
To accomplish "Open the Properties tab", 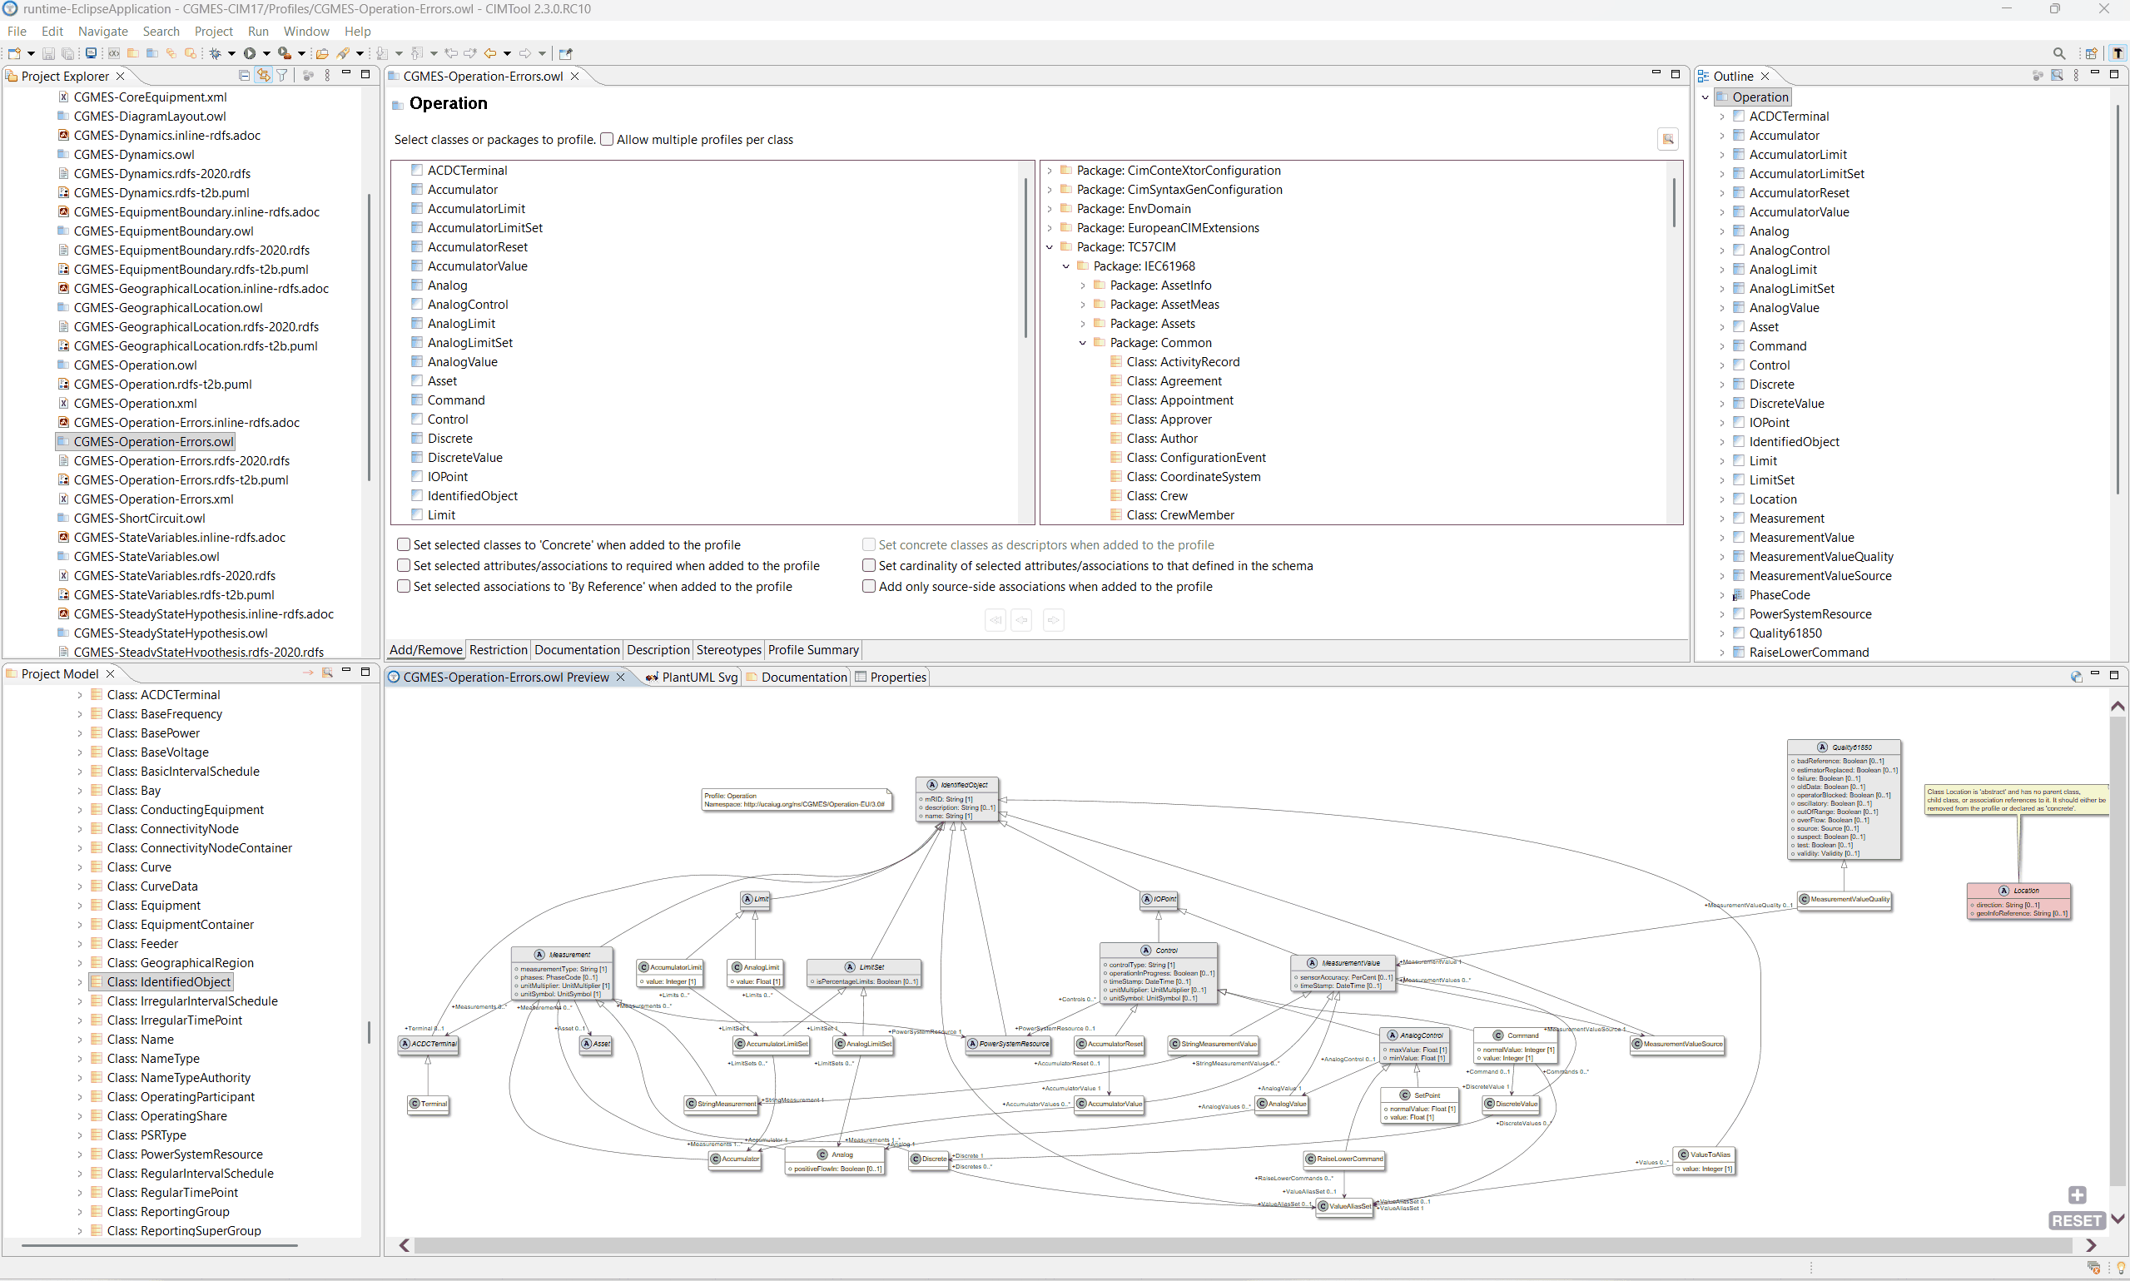I will [x=891, y=677].
